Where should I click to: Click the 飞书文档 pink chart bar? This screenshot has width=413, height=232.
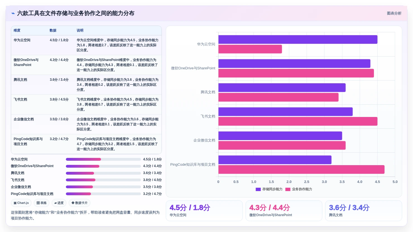coord(298,121)
